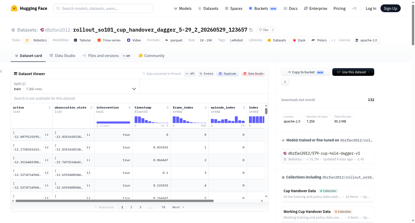Screen dimensions: 415x223
Task: Open the train split dropdown
Action: point(75,86)
